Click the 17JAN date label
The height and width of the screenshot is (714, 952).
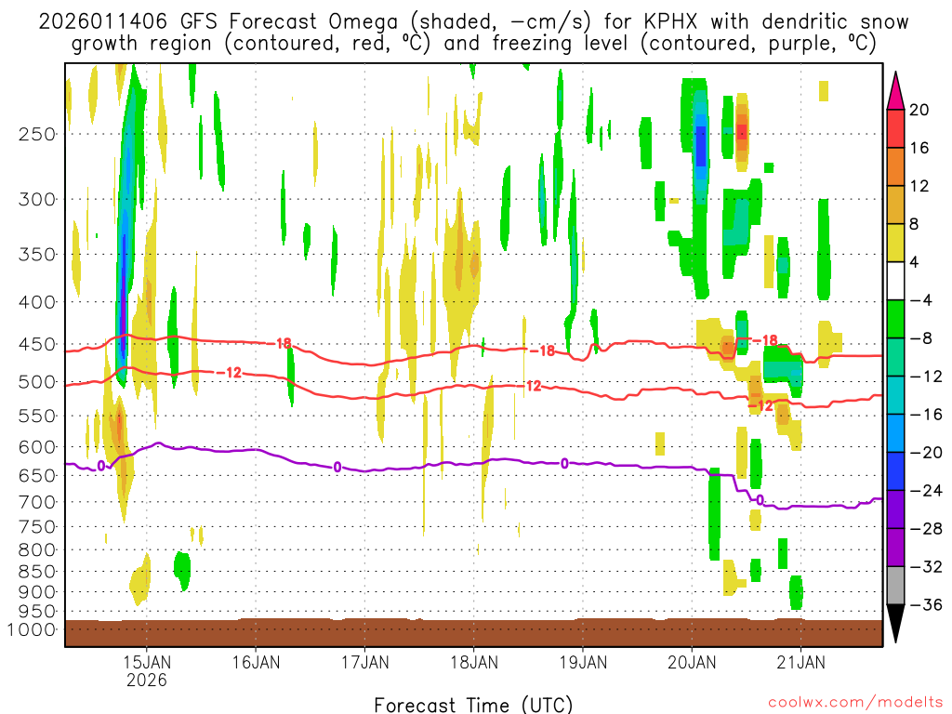pos(364,662)
